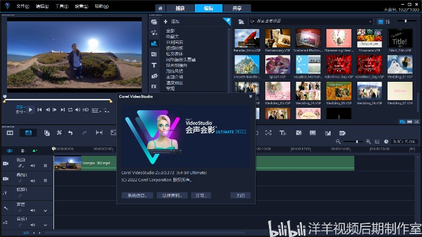
Task: Adjust the thumbnail size slider in library
Action: click(x=406, y=21)
